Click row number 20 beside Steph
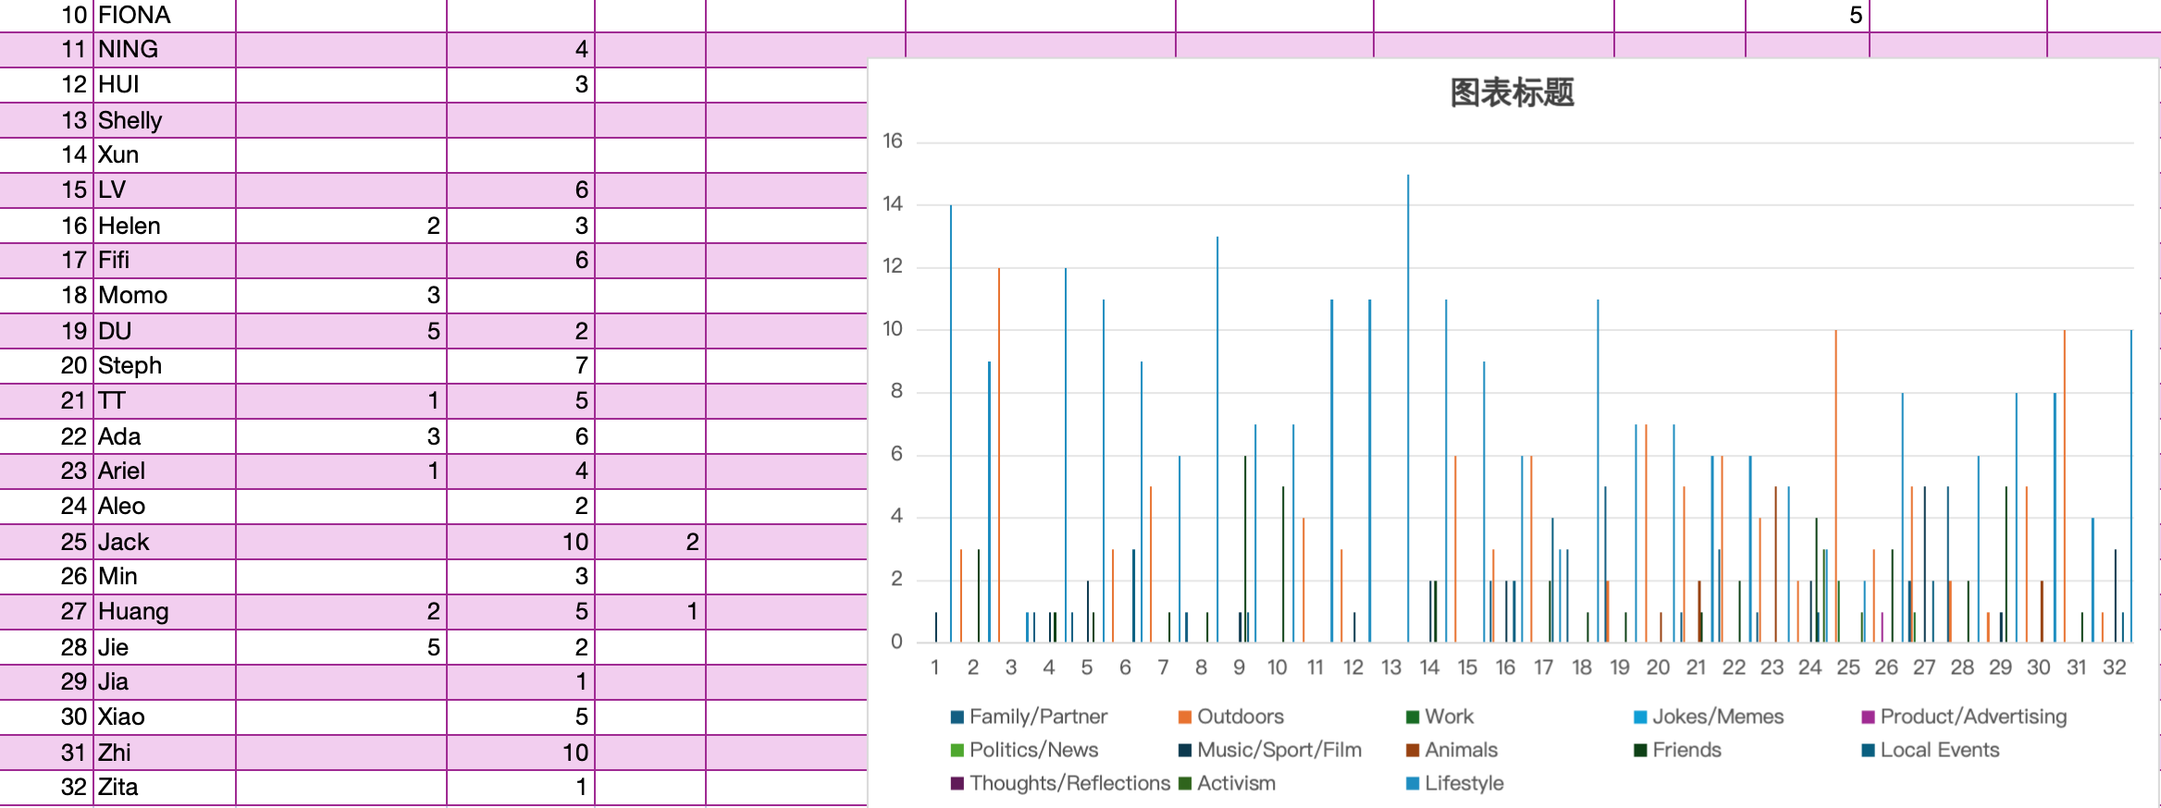2161x808 pixels. [x=73, y=365]
